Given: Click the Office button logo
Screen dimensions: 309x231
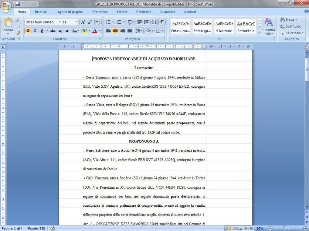Looking at the screenshot, I should (x=7, y=5).
